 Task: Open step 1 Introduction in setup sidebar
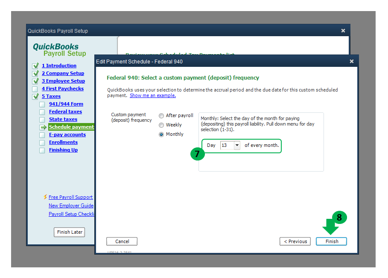pyautogui.click(x=59, y=66)
